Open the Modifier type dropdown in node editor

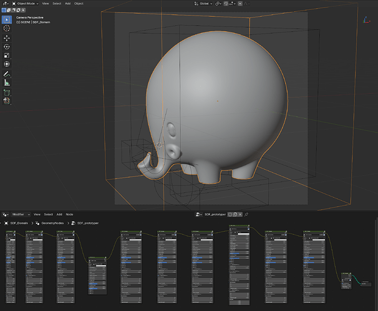[21, 215]
